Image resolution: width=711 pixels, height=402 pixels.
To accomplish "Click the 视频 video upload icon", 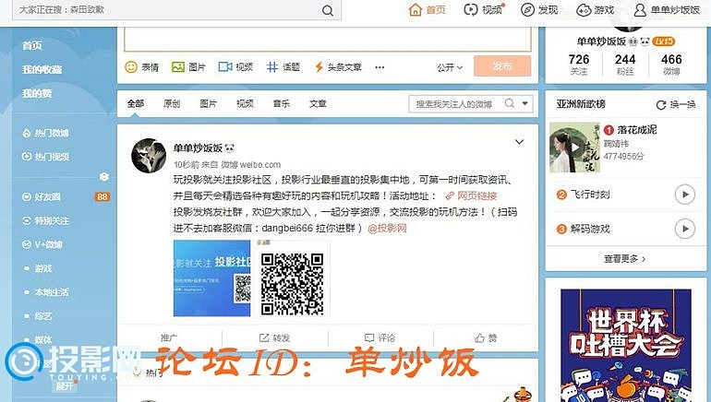I will (x=224, y=67).
